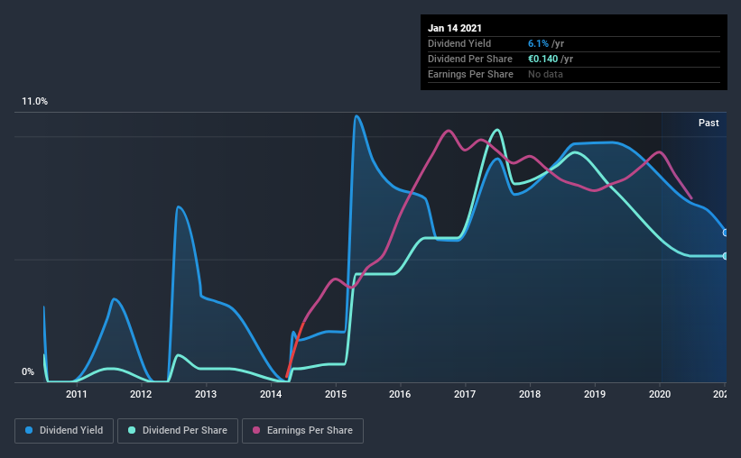Click the Dividend Yield endpoint marker
The height and width of the screenshot is (458, 741).
tap(725, 233)
